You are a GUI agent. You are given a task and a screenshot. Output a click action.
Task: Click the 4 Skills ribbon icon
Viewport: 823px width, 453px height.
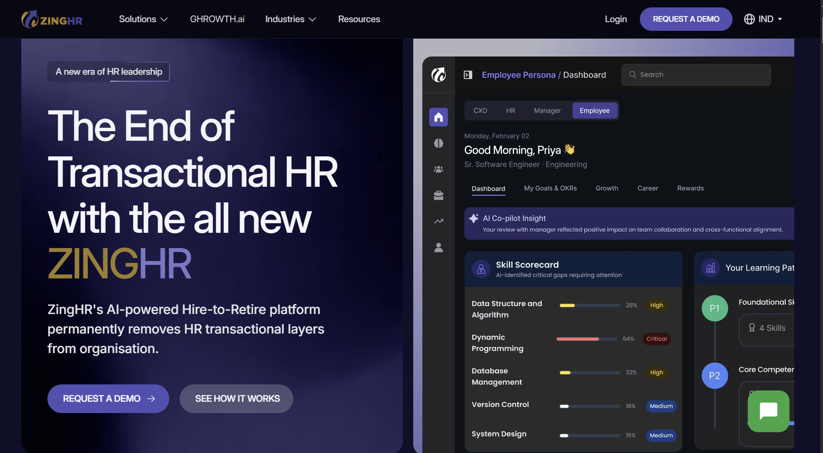point(752,328)
